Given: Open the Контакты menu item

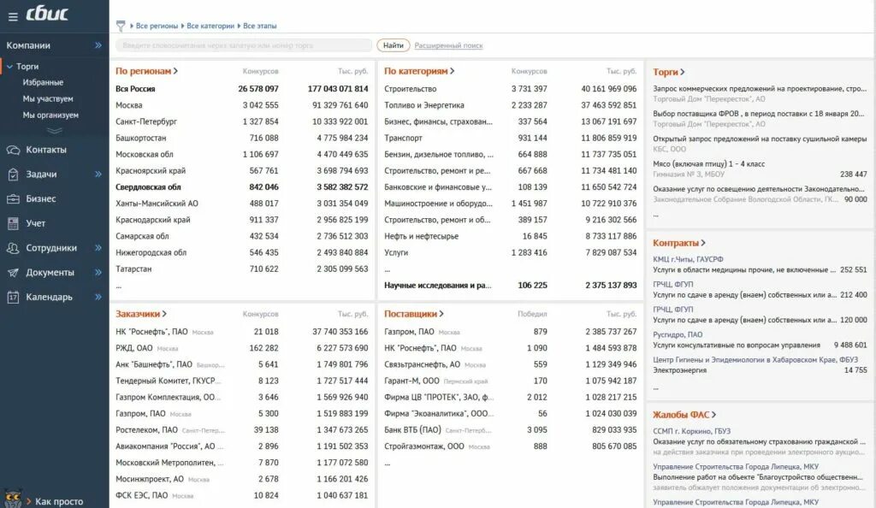Looking at the screenshot, I should coord(46,150).
